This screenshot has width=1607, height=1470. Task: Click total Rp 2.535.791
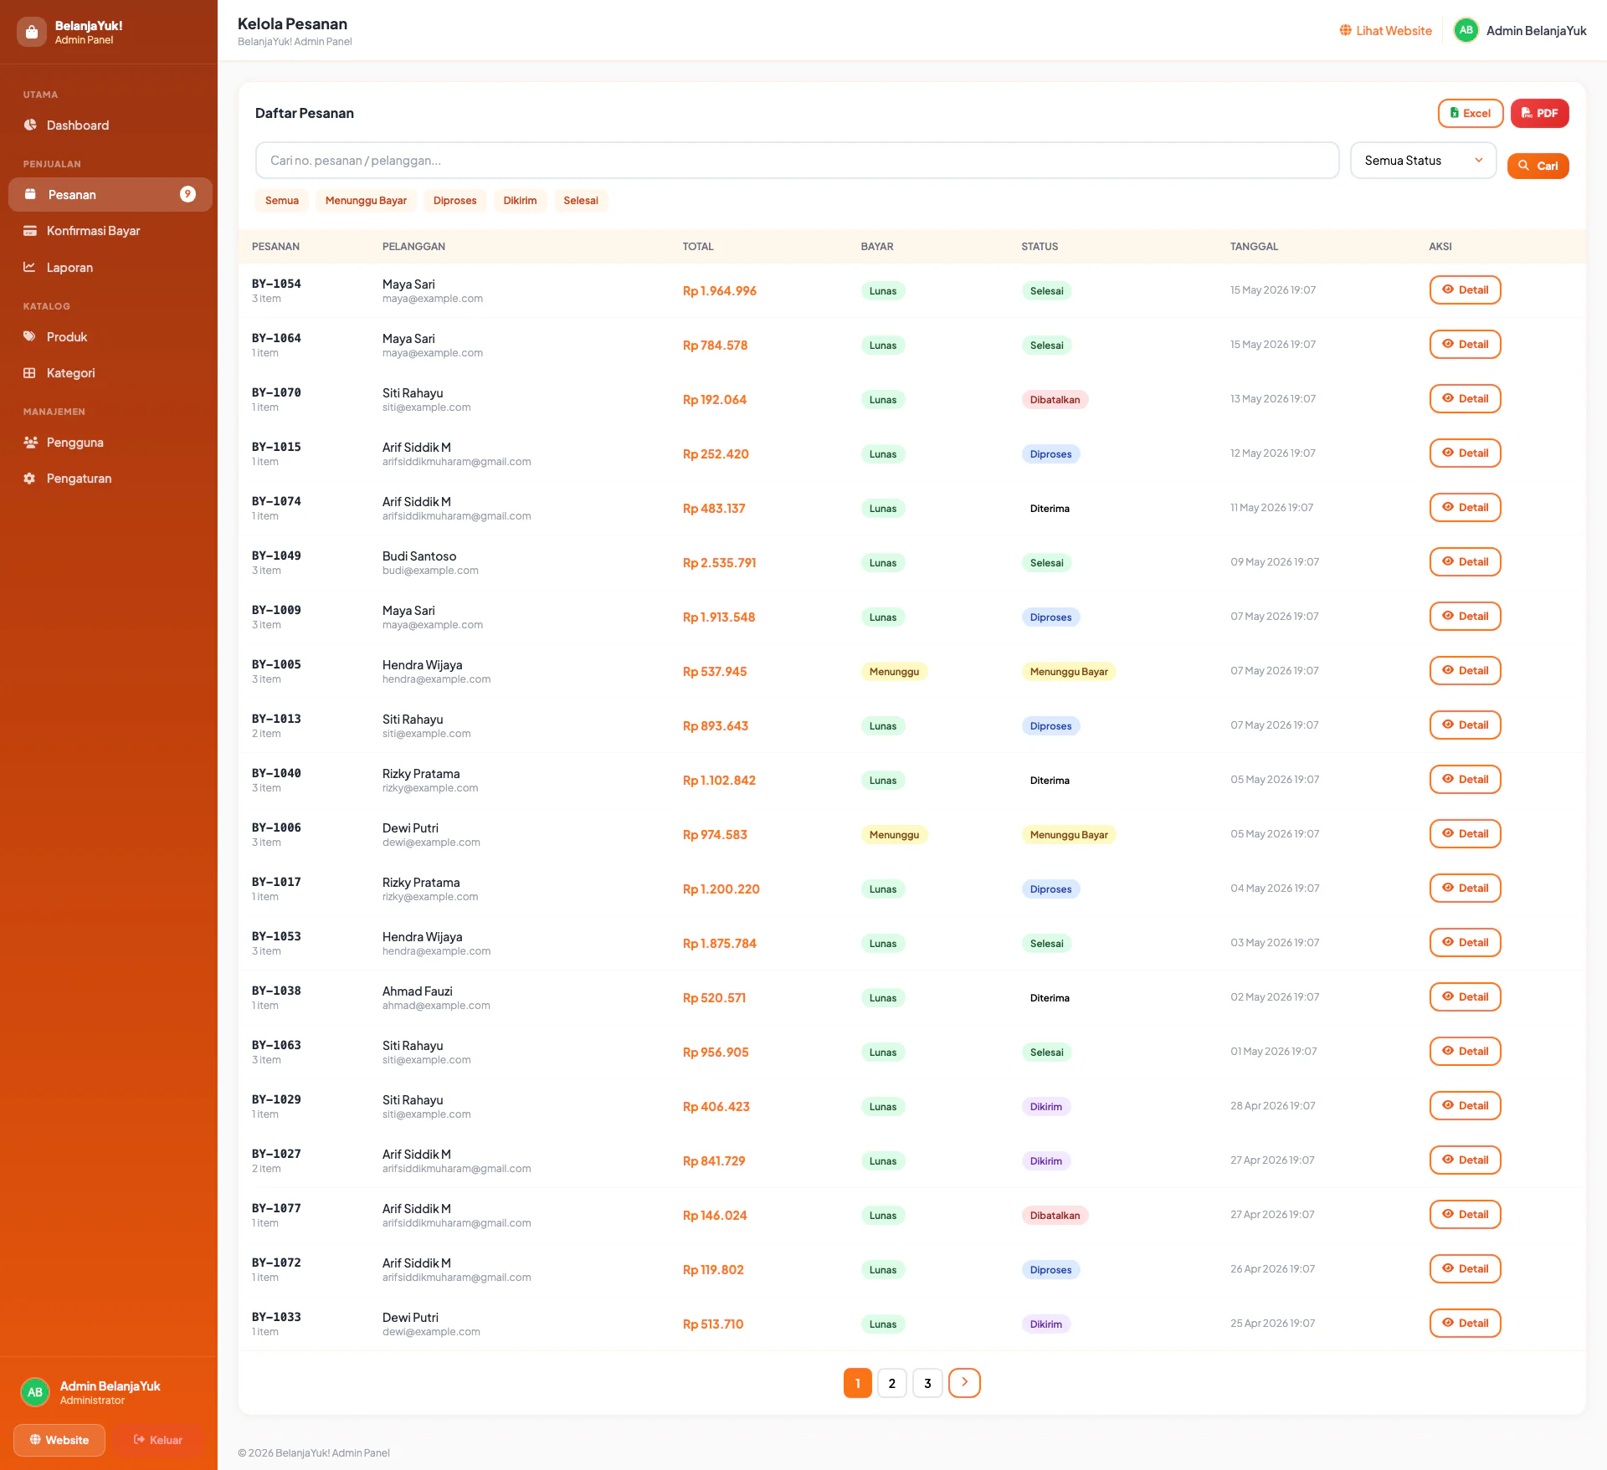coord(719,562)
